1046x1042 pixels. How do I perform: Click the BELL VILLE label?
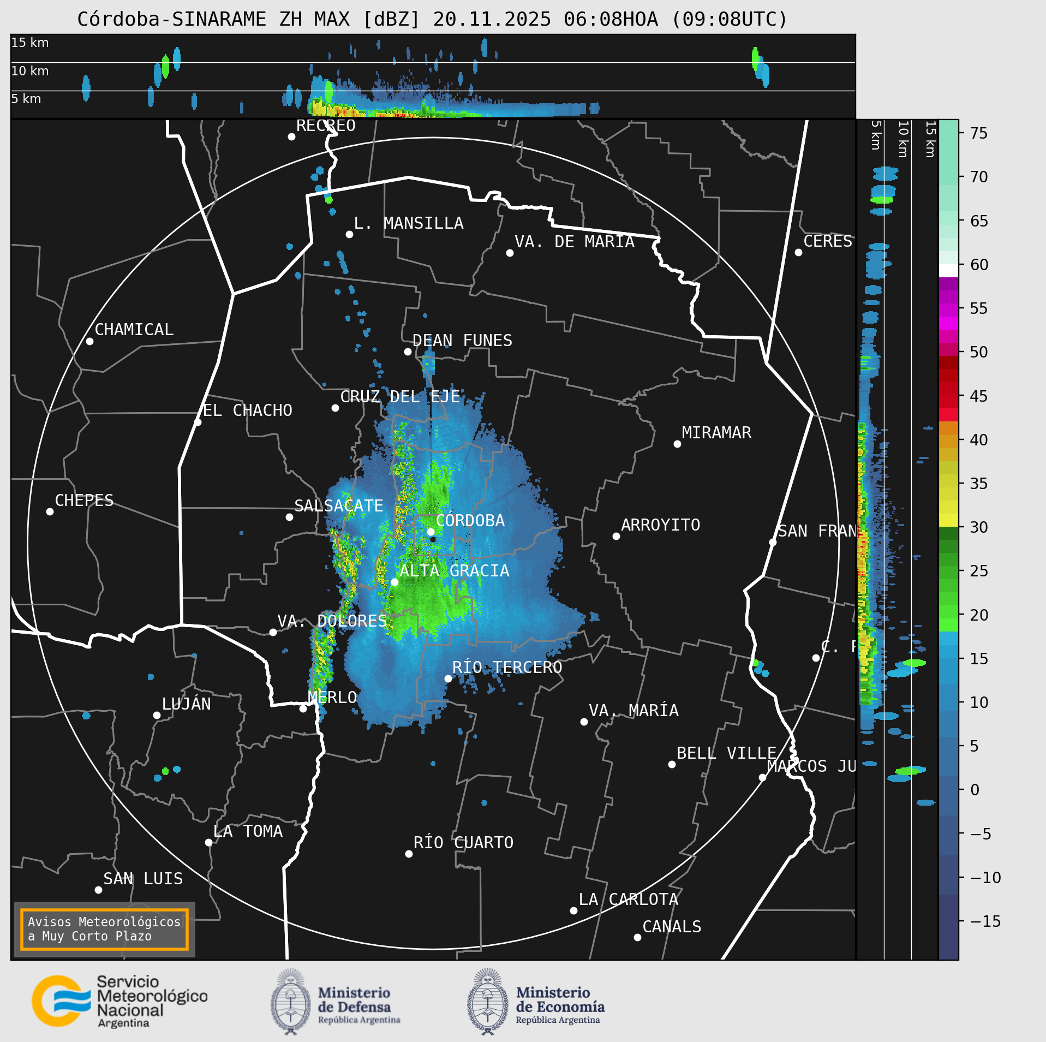pos(727,753)
